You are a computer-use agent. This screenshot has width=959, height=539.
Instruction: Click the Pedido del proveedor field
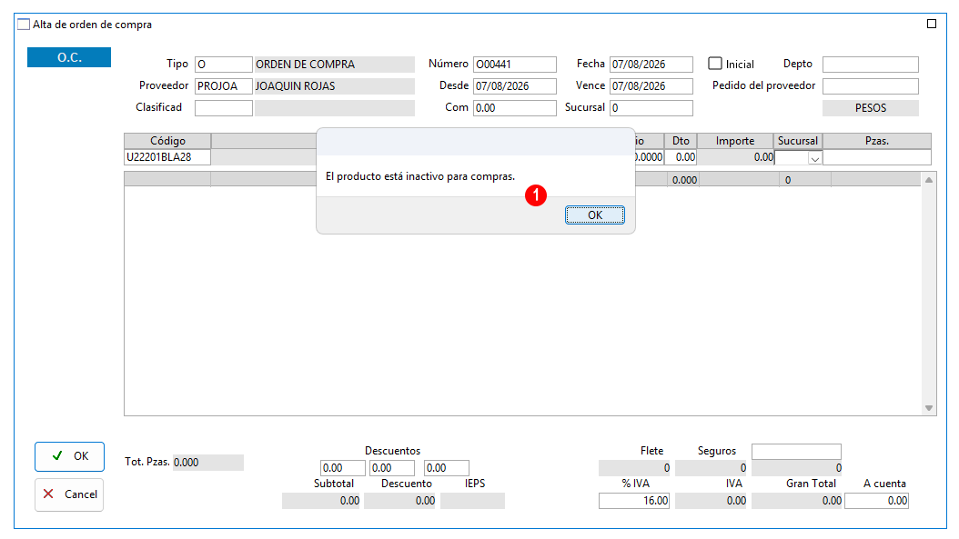(x=871, y=86)
